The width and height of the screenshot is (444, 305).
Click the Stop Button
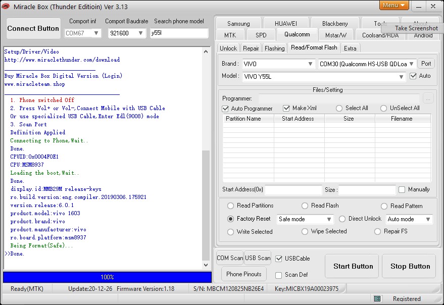click(x=409, y=266)
